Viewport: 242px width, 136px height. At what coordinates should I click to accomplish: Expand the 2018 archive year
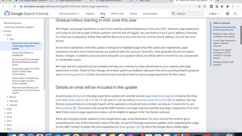(5, 117)
